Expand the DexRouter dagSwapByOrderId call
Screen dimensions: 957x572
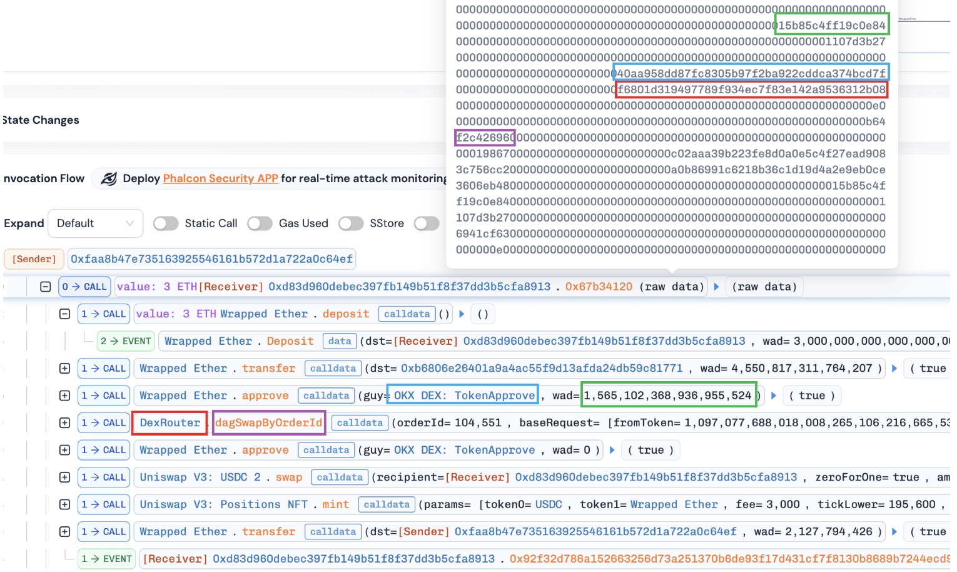[64, 423]
